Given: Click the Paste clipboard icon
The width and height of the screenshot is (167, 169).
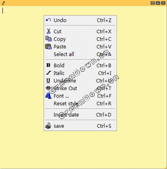Looking at the screenshot, I should [x=48, y=46].
